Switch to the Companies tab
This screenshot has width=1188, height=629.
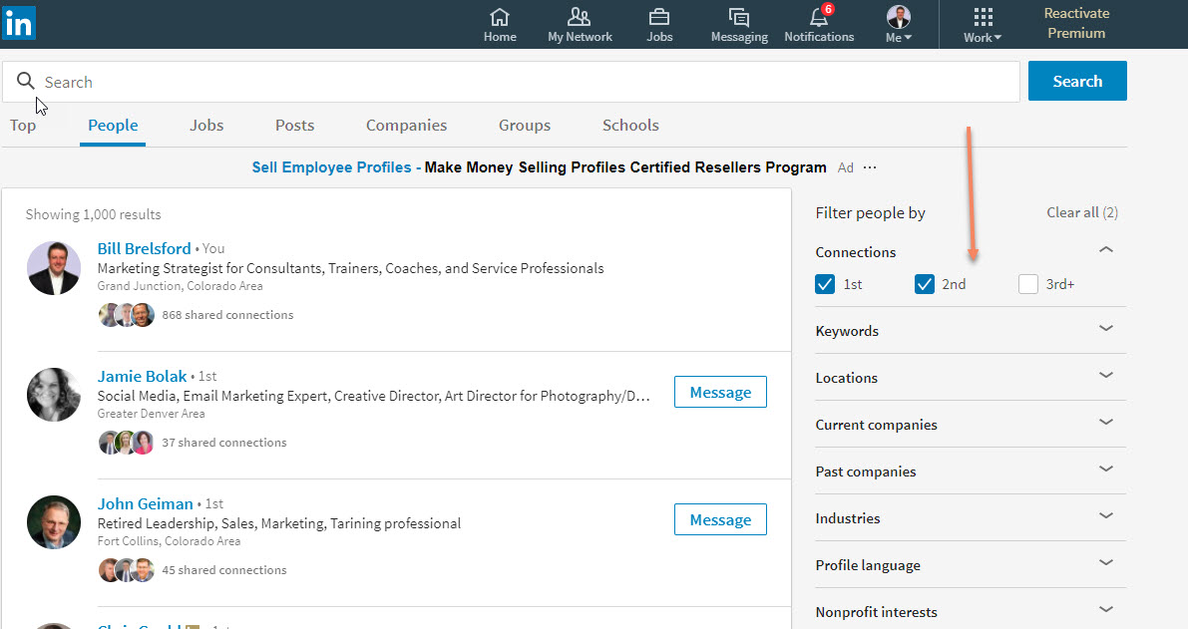click(406, 126)
